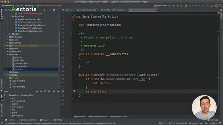
Task: Open AppServiceProvider.php in project tree
Action: 29,19
